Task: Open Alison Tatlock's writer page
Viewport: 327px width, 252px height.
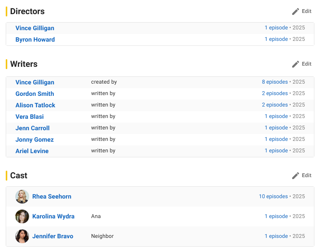Action: [x=35, y=105]
